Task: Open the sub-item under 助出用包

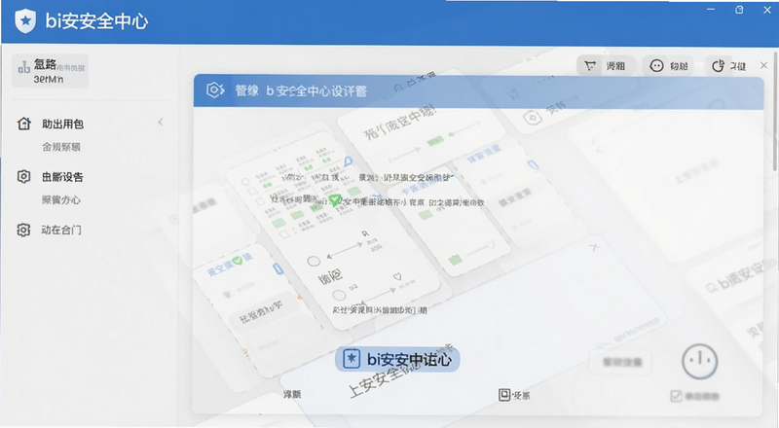Action: [61, 147]
